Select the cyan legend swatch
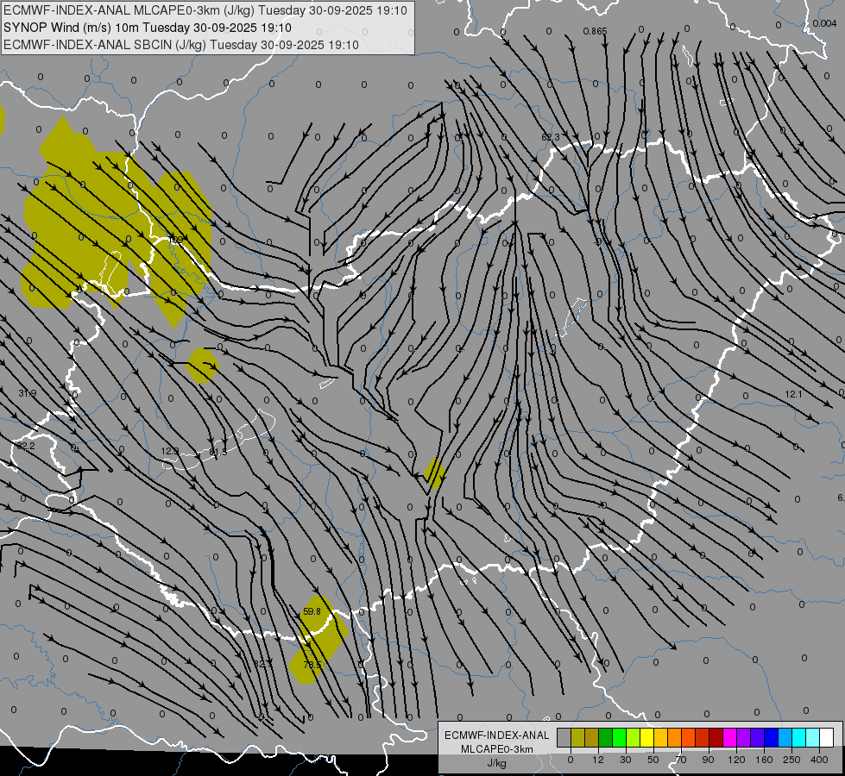This screenshot has height=776, width=845. (x=799, y=738)
